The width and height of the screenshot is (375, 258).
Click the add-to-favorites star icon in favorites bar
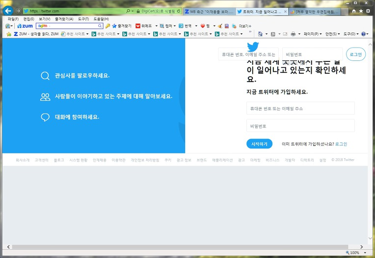pos(9,34)
